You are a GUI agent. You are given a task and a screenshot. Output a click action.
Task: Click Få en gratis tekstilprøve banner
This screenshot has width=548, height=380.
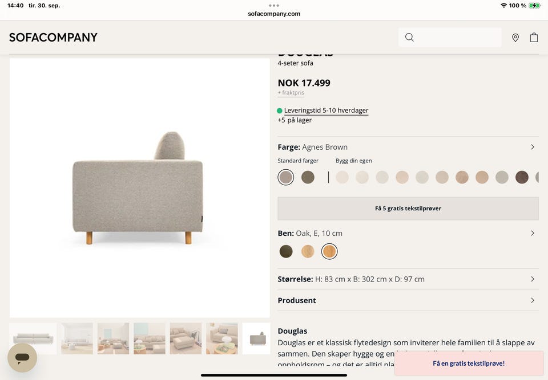[x=468, y=363]
